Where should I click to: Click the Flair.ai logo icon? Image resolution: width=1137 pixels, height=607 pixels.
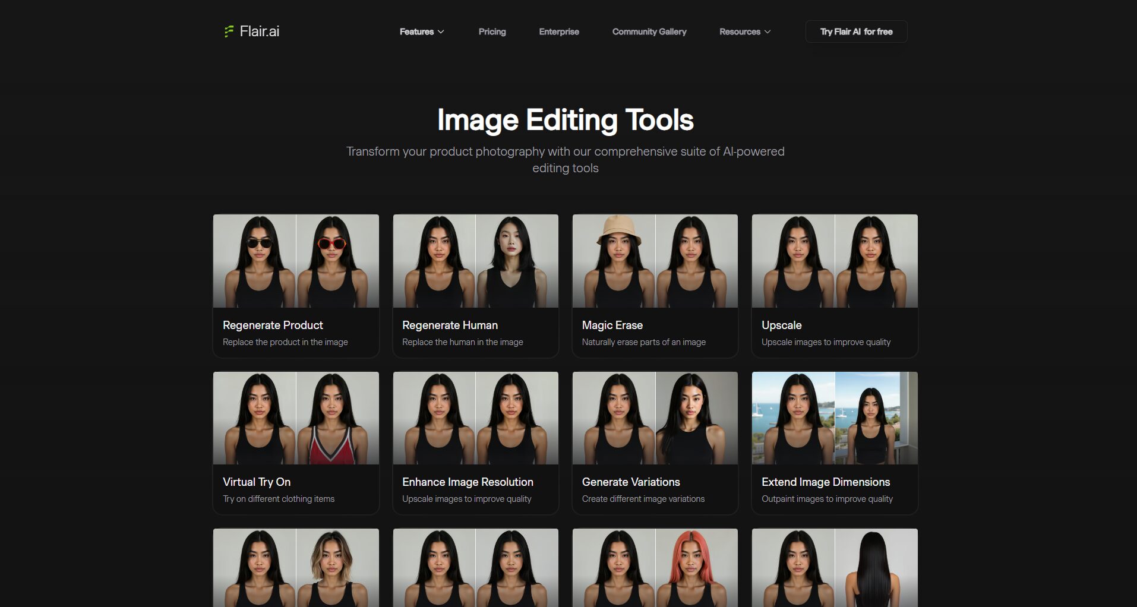pos(229,31)
